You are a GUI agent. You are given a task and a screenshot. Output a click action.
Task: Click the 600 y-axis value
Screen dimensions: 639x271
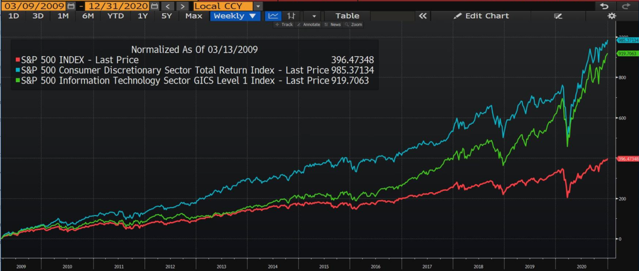click(622, 118)
